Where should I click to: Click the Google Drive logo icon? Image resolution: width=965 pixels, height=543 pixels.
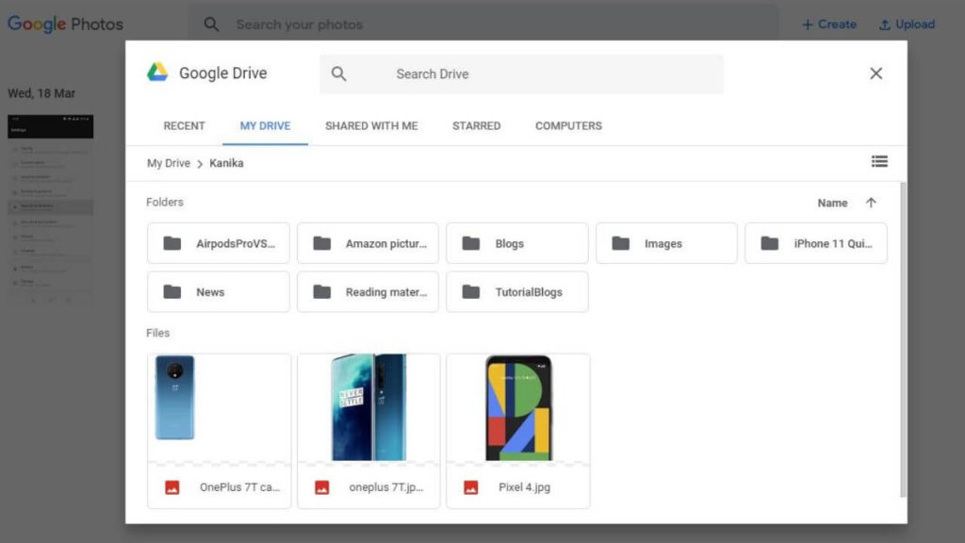[x=157, y=73]
